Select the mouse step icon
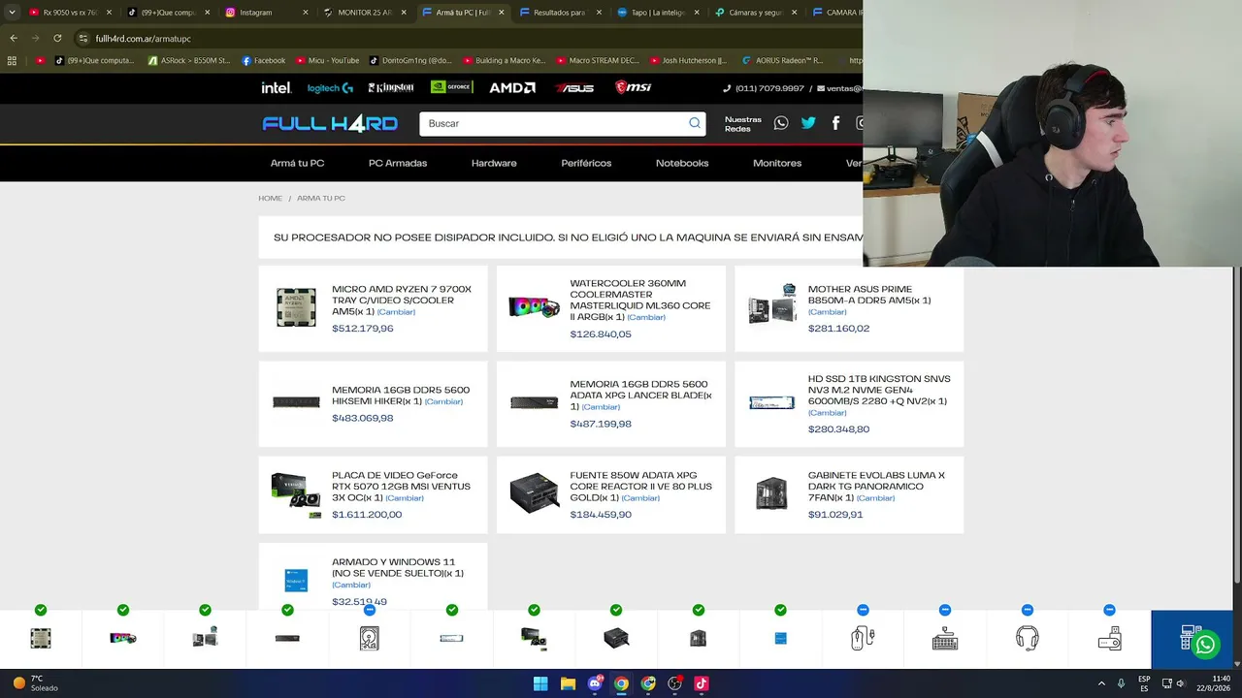The image size is (1242, 698). point(863,638)
